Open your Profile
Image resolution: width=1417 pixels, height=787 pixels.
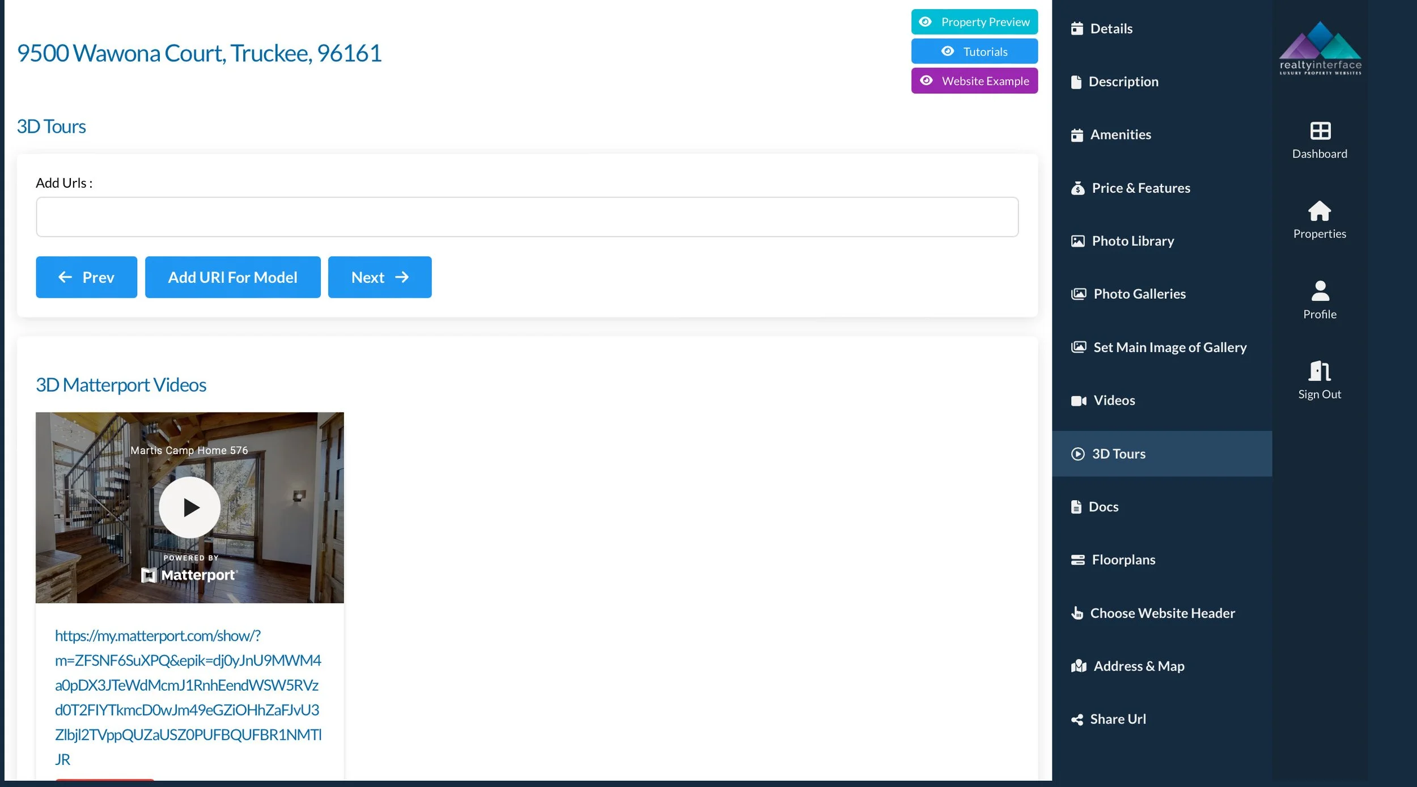tap(1319, 299)
